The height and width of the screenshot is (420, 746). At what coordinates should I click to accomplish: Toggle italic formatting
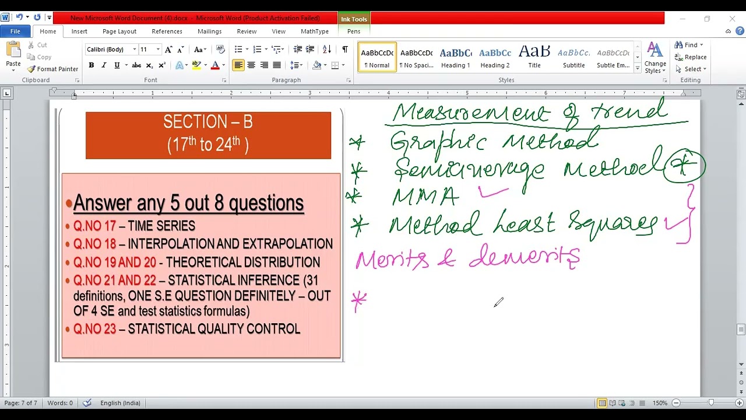(x=104, y=65)
